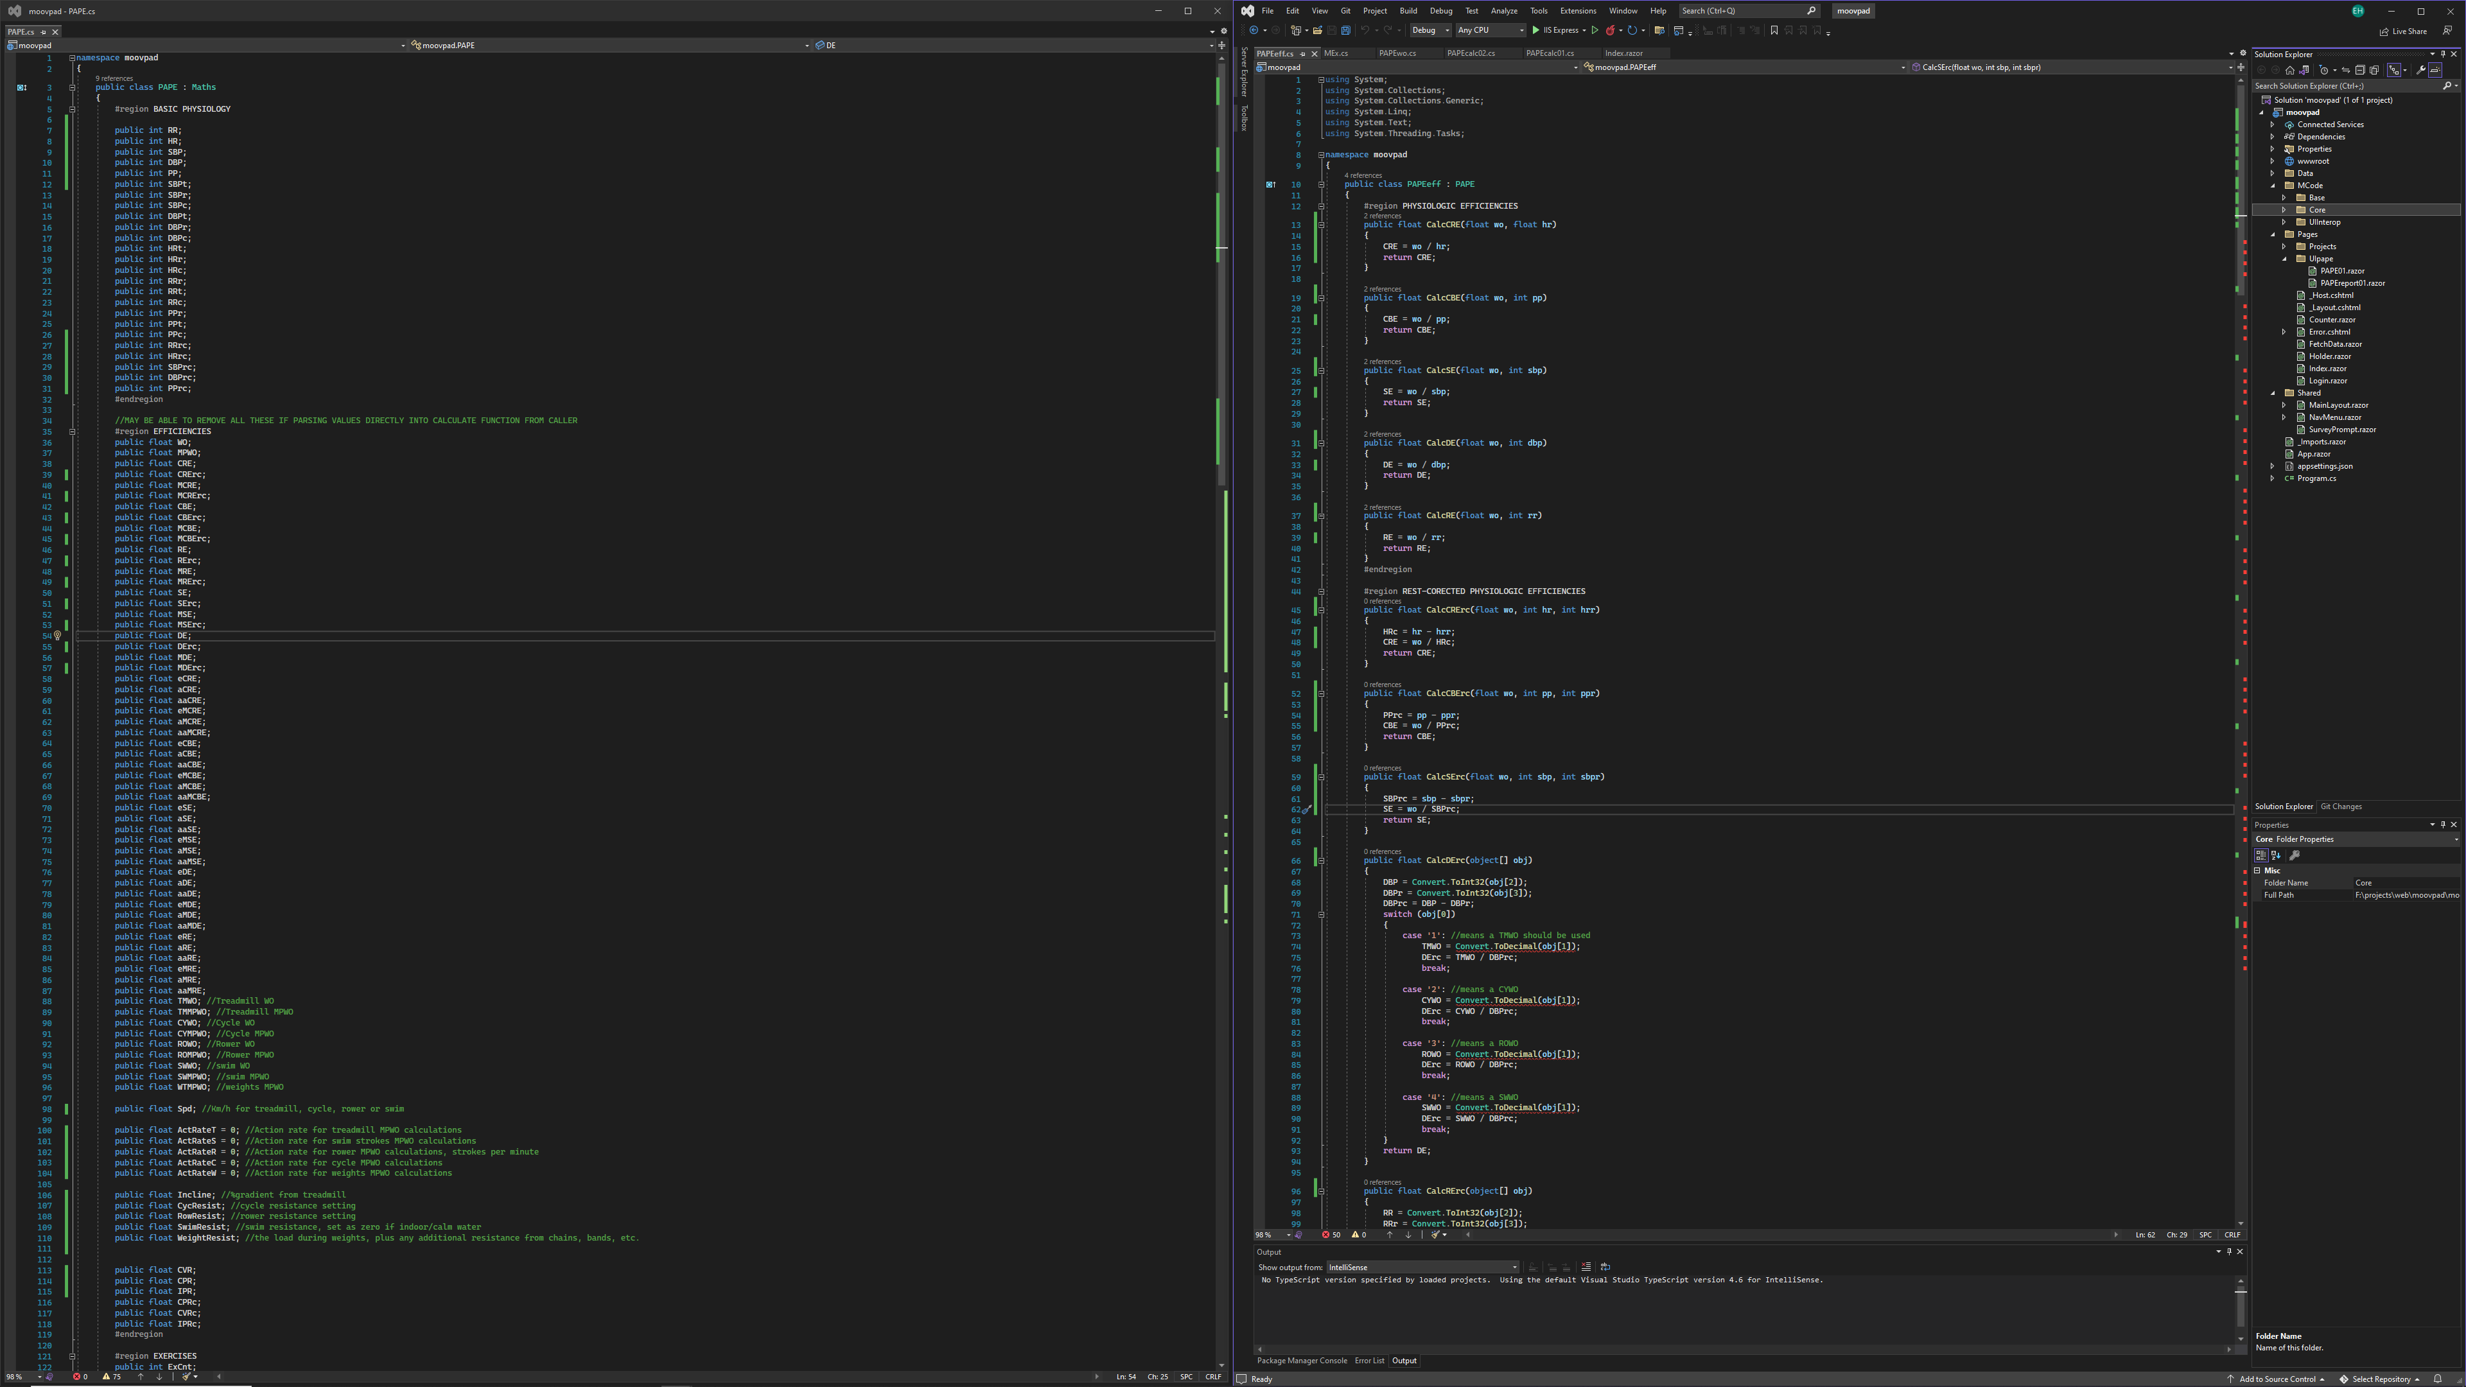Screen dimensions: 2466x1387
Task: Open the Any CPU platform dropdown
Action: (1491, 31)
